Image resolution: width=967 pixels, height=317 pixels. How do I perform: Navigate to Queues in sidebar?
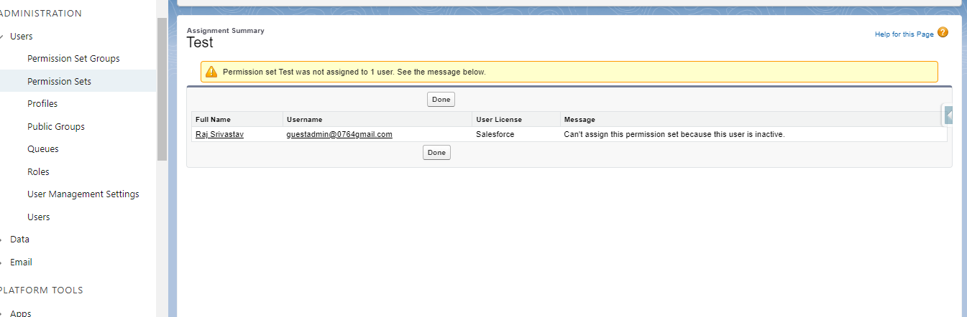[x=43, y=149]
